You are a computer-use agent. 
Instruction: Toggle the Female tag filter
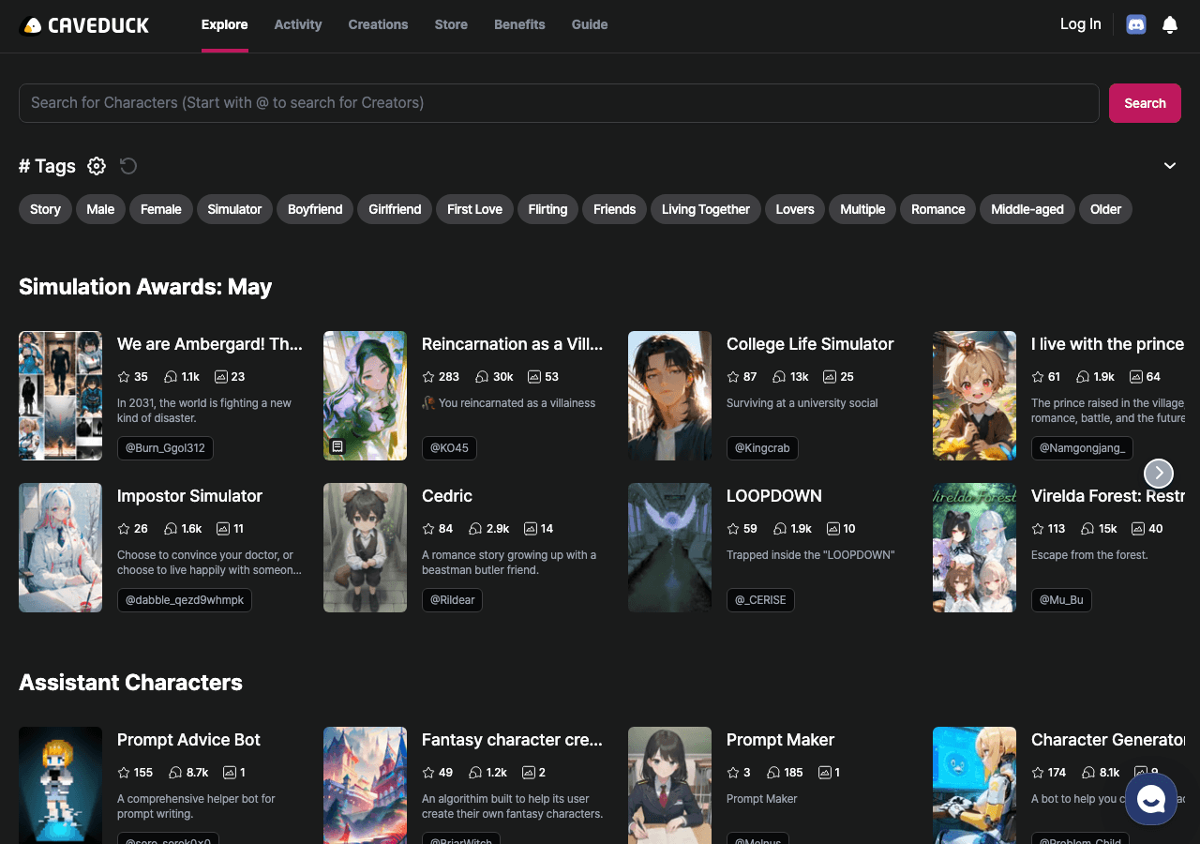pos(160,209)
